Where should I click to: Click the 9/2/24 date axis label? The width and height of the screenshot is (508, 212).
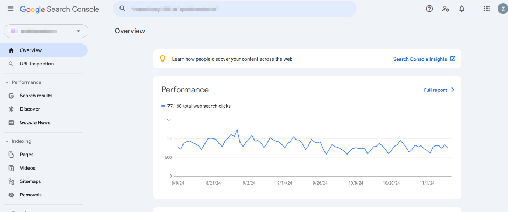(249, 183)
